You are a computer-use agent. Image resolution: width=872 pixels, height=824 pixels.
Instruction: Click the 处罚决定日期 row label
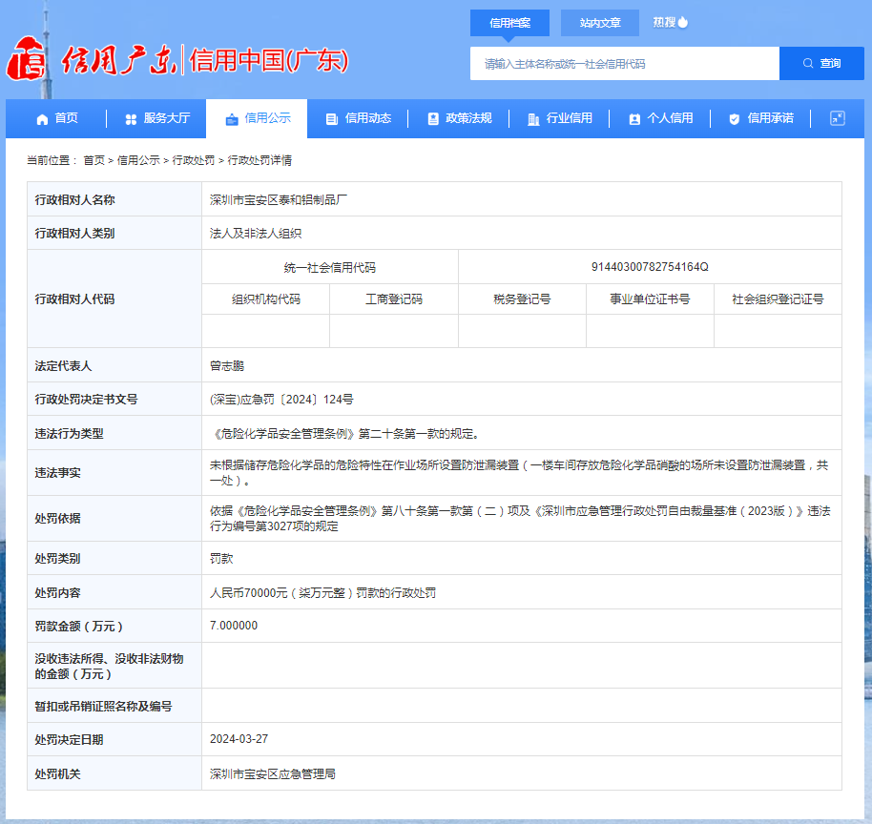point(69,739)
